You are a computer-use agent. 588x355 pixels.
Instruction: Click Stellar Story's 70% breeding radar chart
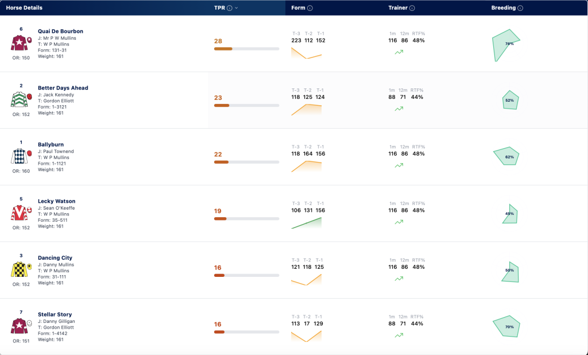click(506, 326)
